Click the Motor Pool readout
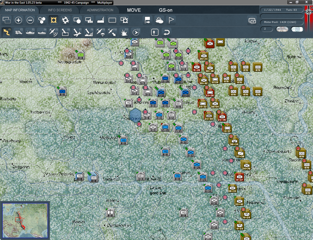 click(x=282, y=22)
